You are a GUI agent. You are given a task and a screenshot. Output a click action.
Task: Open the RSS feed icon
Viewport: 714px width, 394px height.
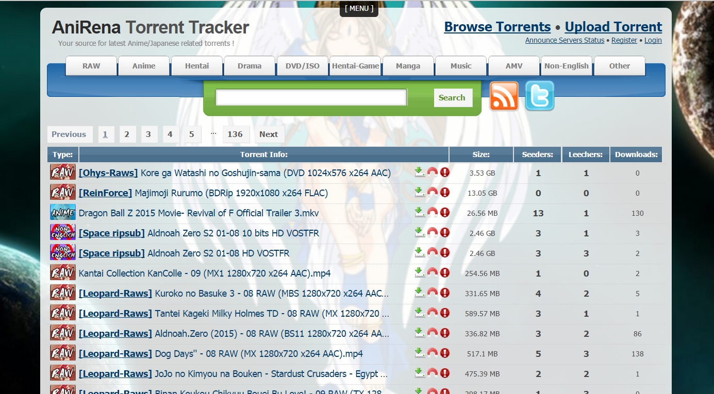tap(504, 96)
